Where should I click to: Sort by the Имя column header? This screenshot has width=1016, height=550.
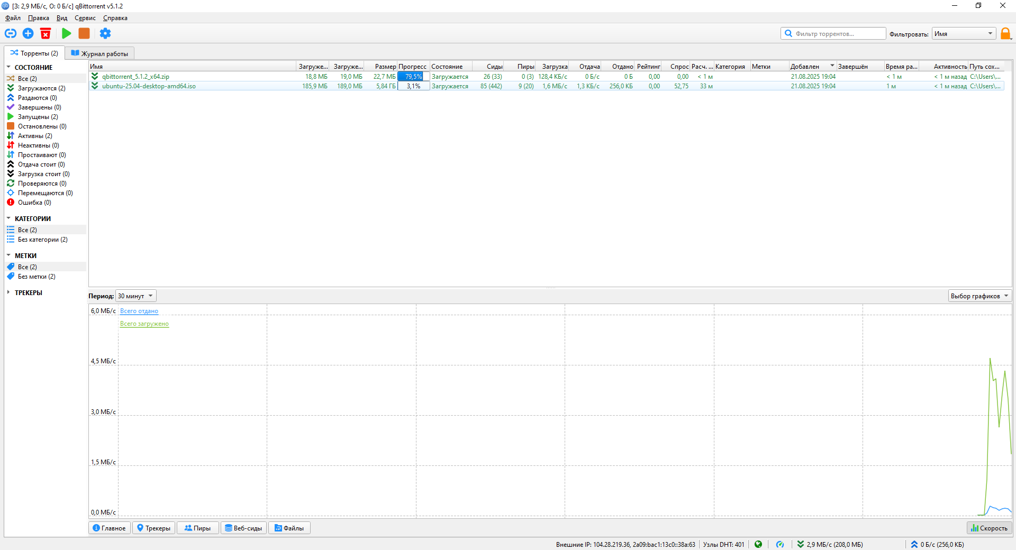click(x=193, y=67)
